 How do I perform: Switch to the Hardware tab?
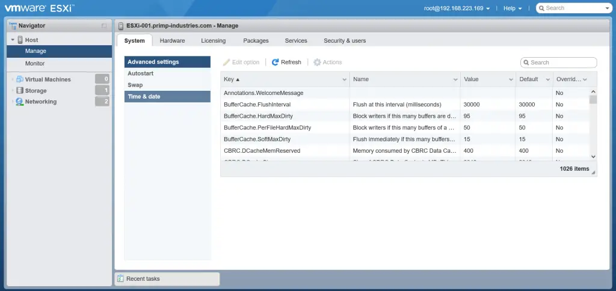coord(173,40)
